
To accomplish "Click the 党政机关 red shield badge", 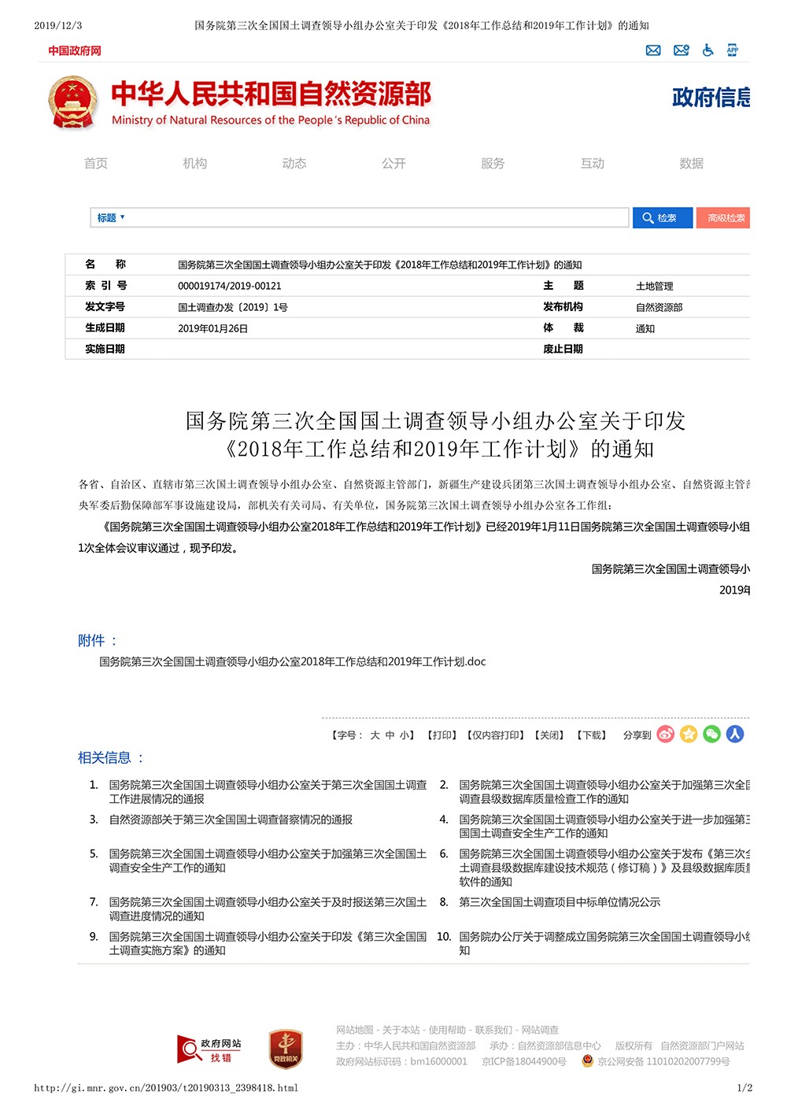I will 286,1049.
